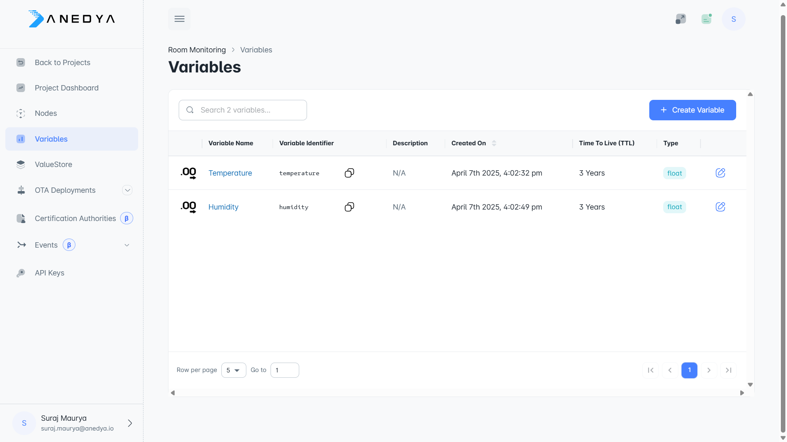Copy the temperature variable identifier

(349, 173)
